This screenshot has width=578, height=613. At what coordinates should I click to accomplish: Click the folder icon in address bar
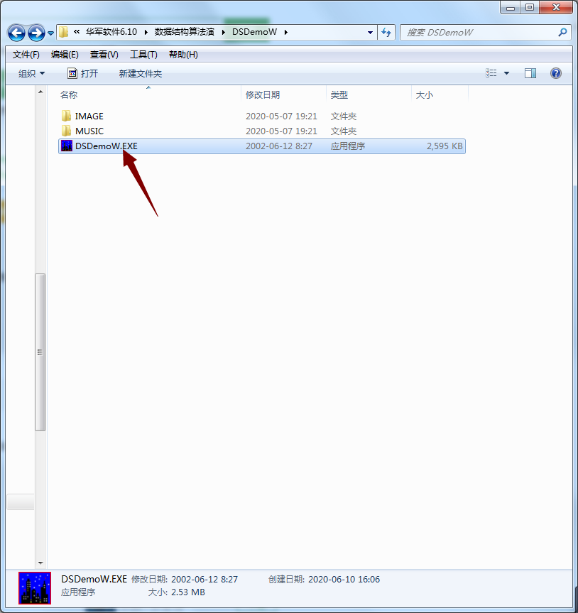pos(63,32)
